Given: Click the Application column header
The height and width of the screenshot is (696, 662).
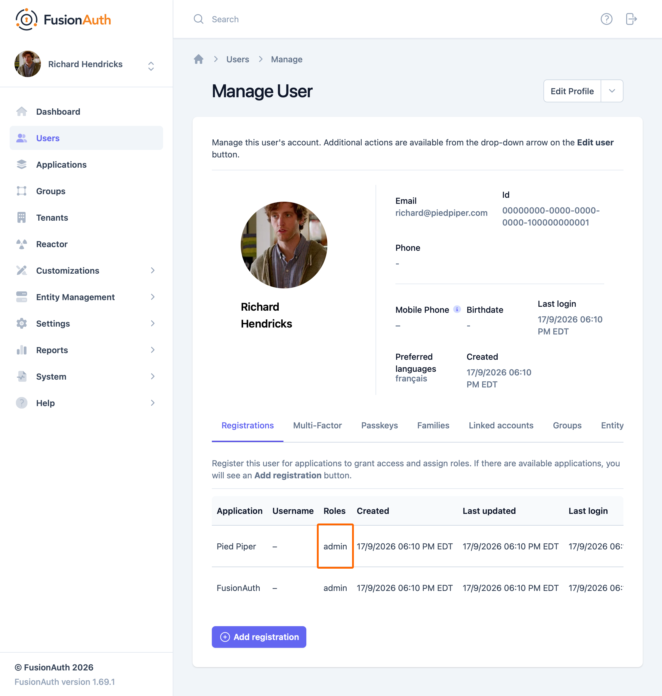Looking at the screenshot, I should pos(239,511).
